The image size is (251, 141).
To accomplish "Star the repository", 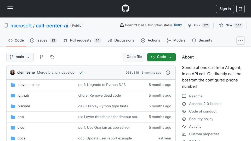I will coord(231,25).
